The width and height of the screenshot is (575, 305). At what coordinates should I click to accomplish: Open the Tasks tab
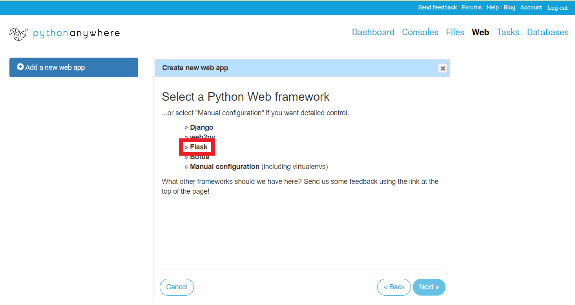[508, 32]
